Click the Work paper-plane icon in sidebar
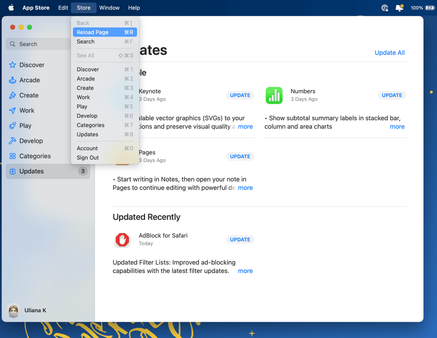The image size is (437, 338). (13, 110)
